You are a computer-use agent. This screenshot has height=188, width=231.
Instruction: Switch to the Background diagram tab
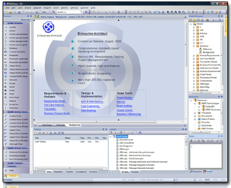tap(75, 125)
